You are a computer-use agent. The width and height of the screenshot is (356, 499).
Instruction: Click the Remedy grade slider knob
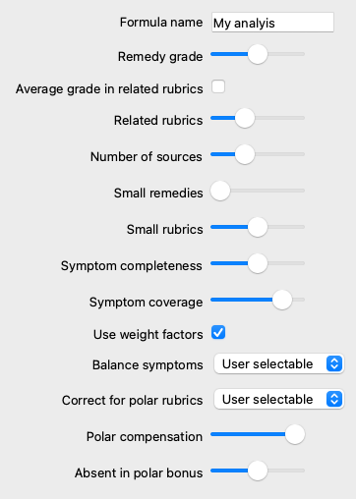(258, 54)
